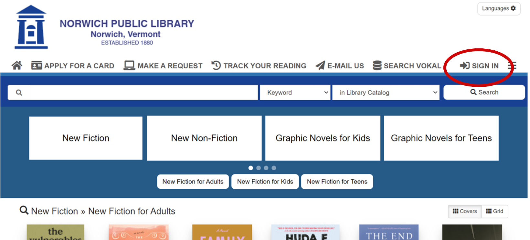Click the E-Mail Us paper plane icon
530x240 pixels.
[x=320, y=65]
